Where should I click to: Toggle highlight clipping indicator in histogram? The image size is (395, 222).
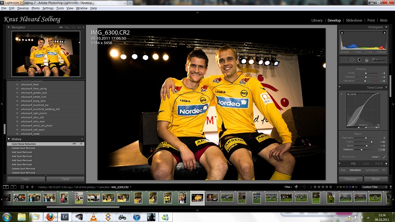click(x=384, y=33)
